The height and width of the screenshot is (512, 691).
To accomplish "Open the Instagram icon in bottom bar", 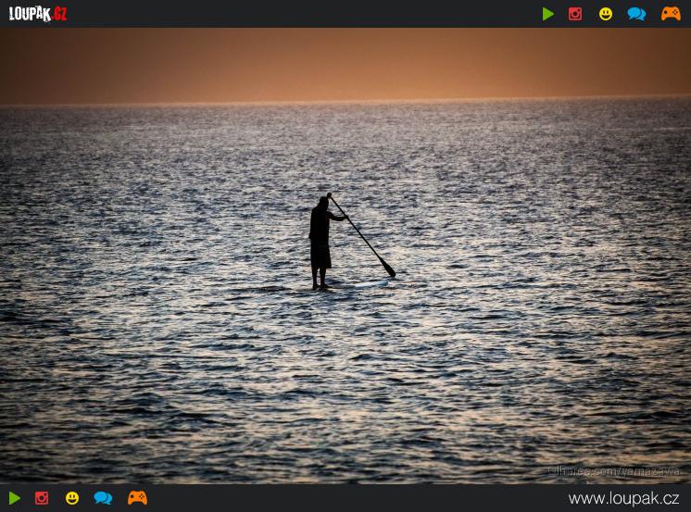I will 42,498.
